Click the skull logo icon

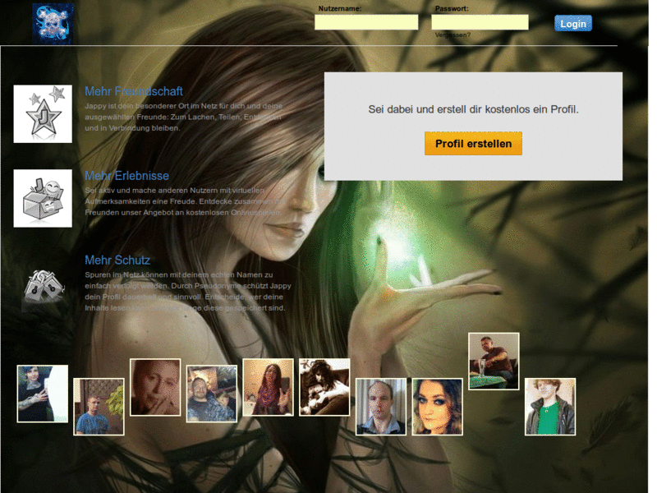pyautogui.click(x=53, y=24)
